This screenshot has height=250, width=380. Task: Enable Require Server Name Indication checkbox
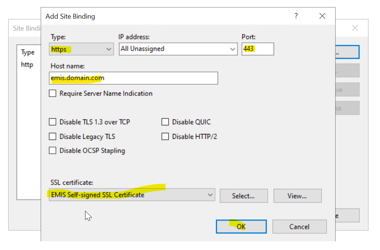pyautogui.click(x=53, y=94)
